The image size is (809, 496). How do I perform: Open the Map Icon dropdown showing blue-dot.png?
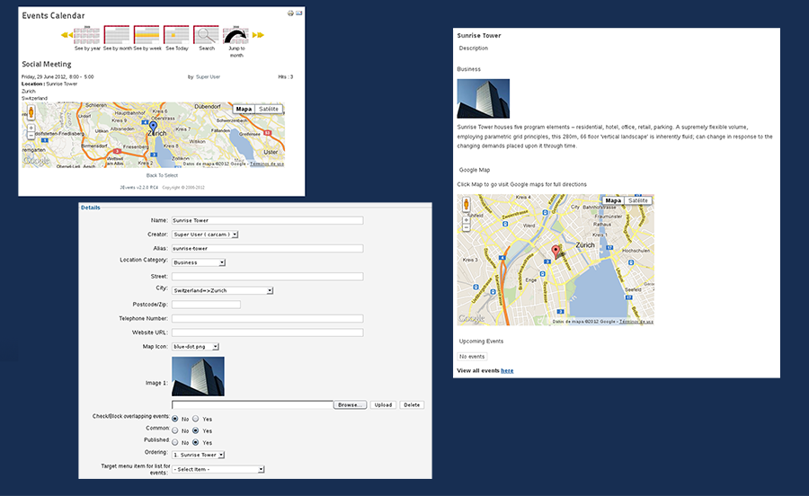(195, 346)
